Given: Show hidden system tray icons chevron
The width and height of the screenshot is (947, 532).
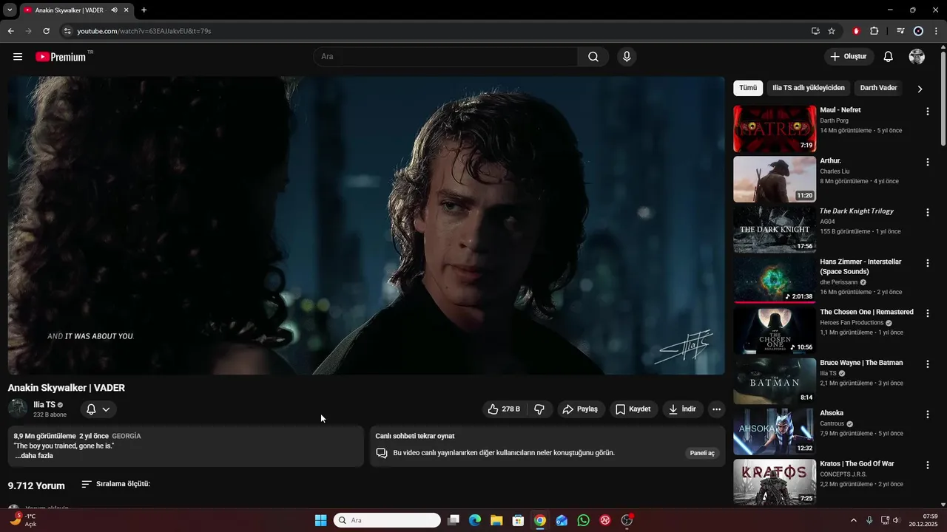Looking at the screenshot, I should (x=853, y=520).
